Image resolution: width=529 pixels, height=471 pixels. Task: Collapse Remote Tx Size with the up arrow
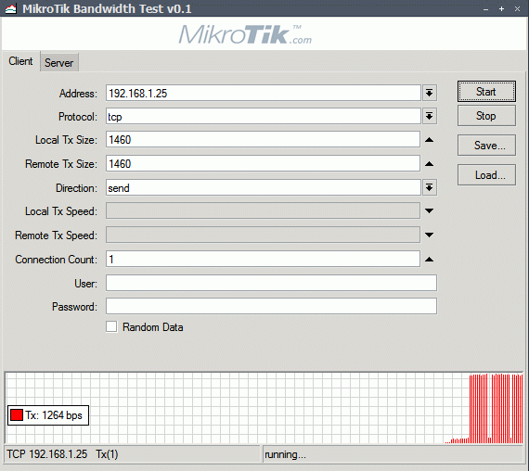click(429, 164)
